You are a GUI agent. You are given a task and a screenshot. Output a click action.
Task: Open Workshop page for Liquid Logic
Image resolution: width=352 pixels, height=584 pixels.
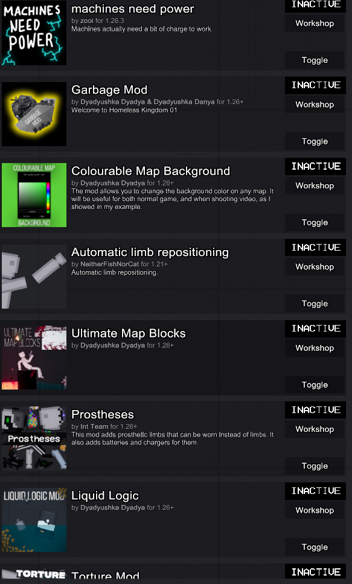coord(314,510)
